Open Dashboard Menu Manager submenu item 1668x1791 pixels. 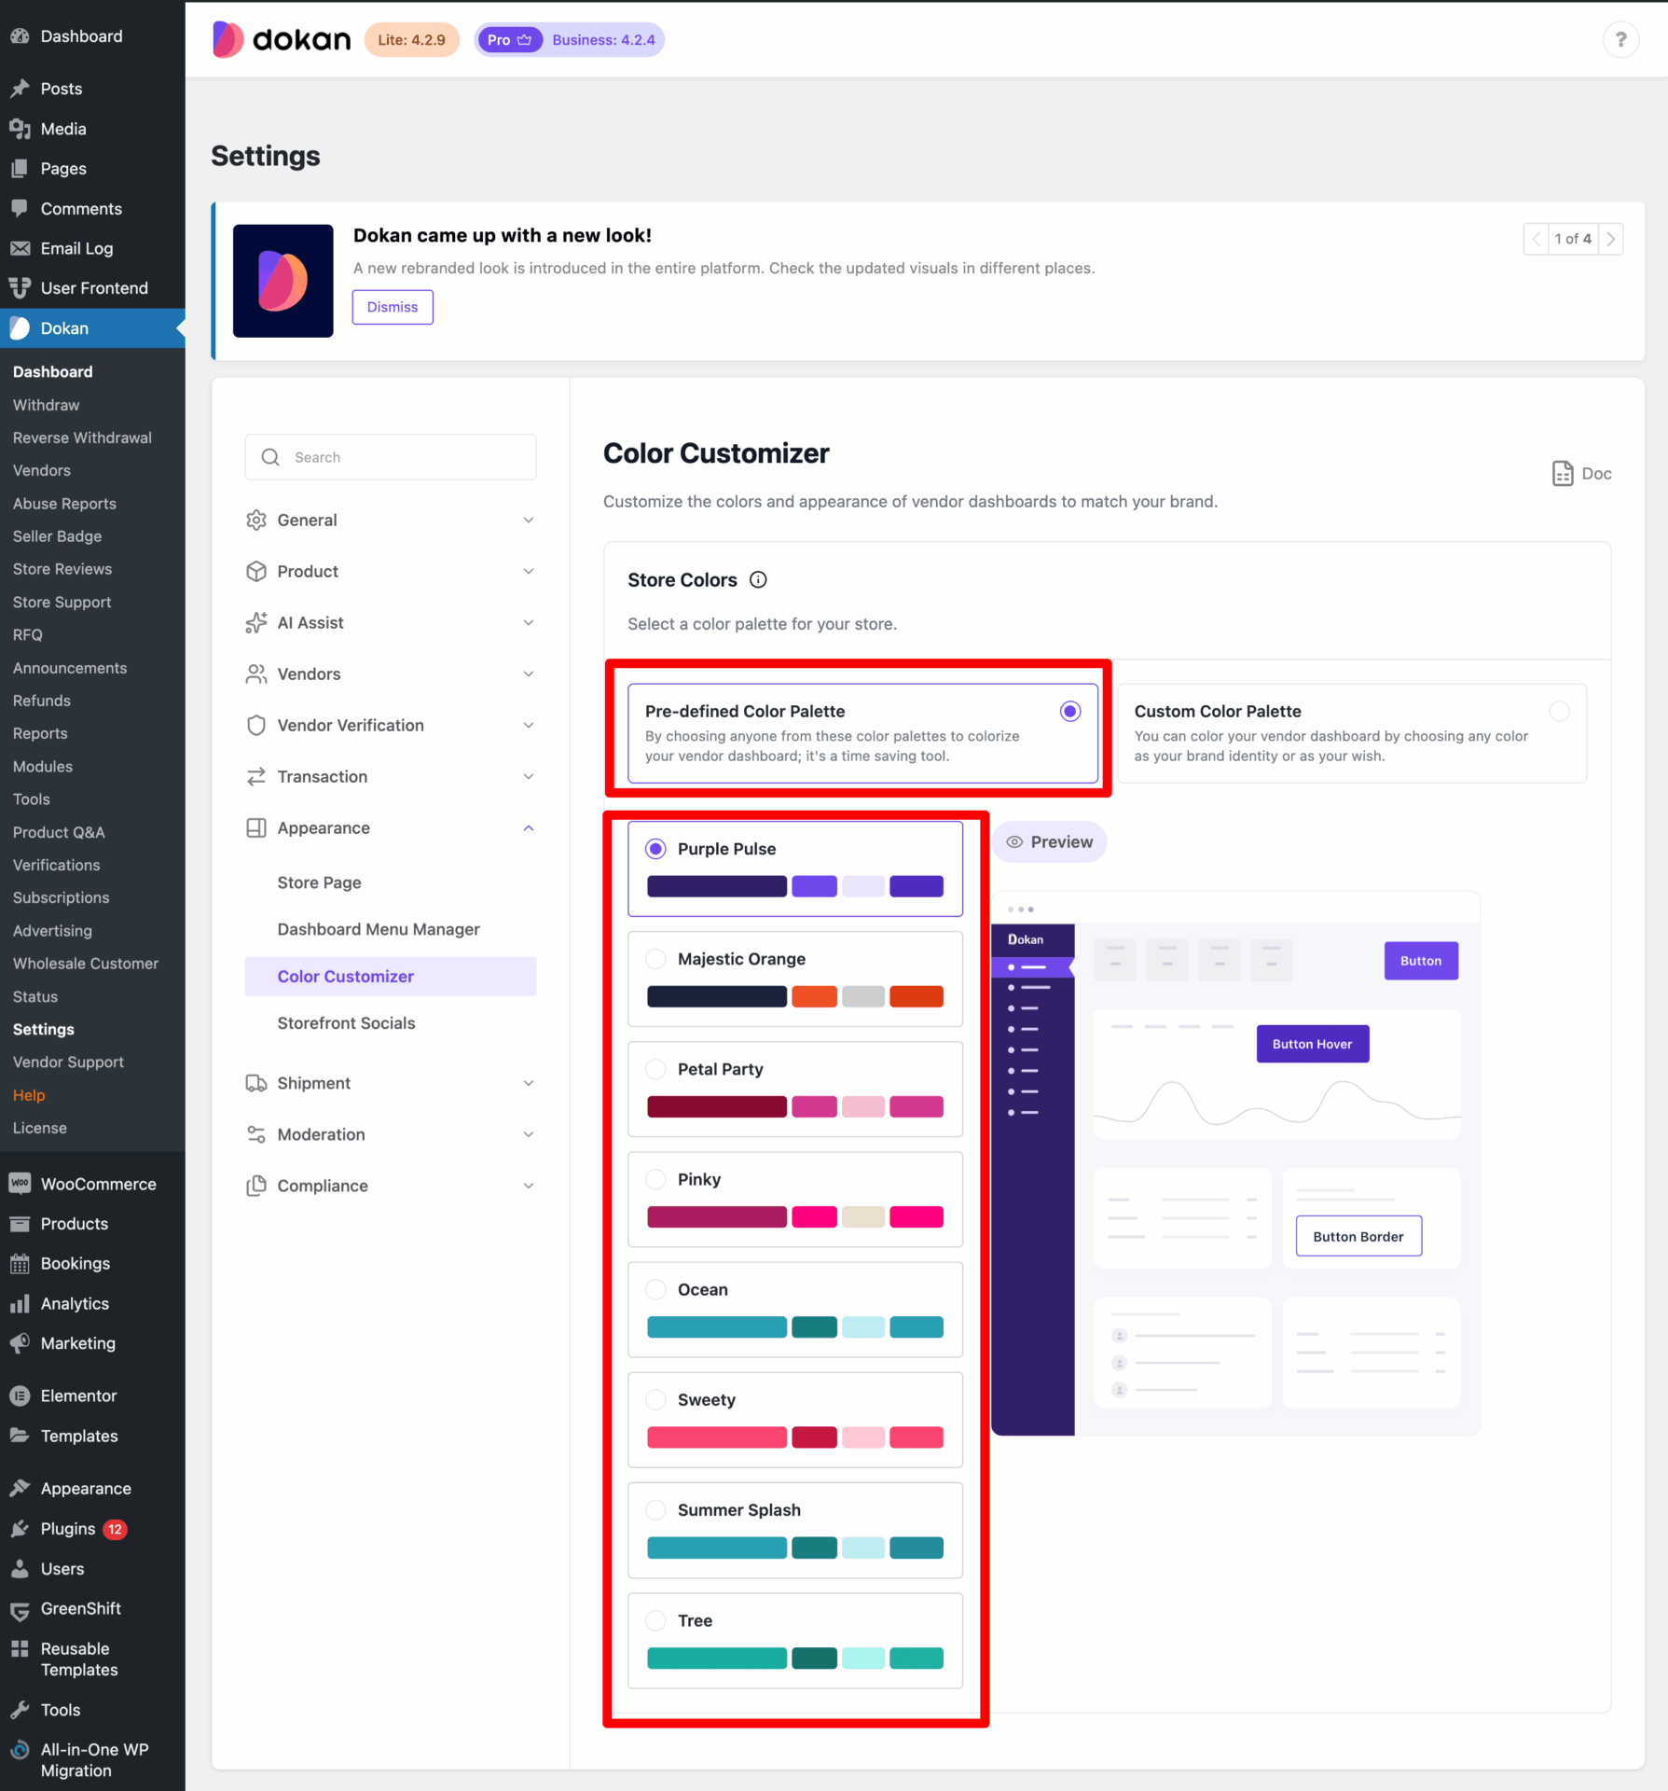click(378, 929)
